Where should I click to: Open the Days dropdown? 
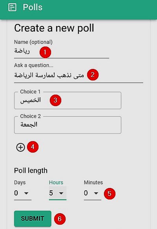click(23, 193)
